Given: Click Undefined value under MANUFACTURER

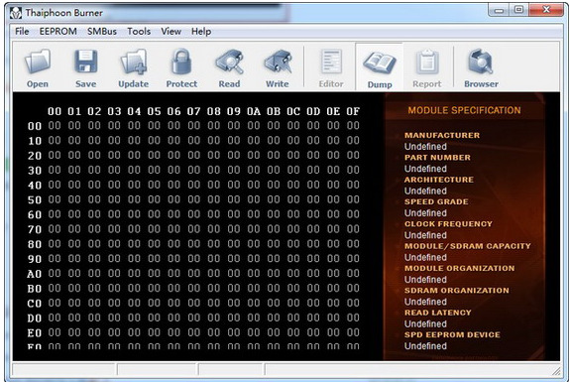Looking at the screenshot, I should pos(425,146).
